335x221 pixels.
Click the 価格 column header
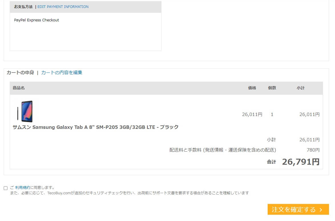pos(252,88)
